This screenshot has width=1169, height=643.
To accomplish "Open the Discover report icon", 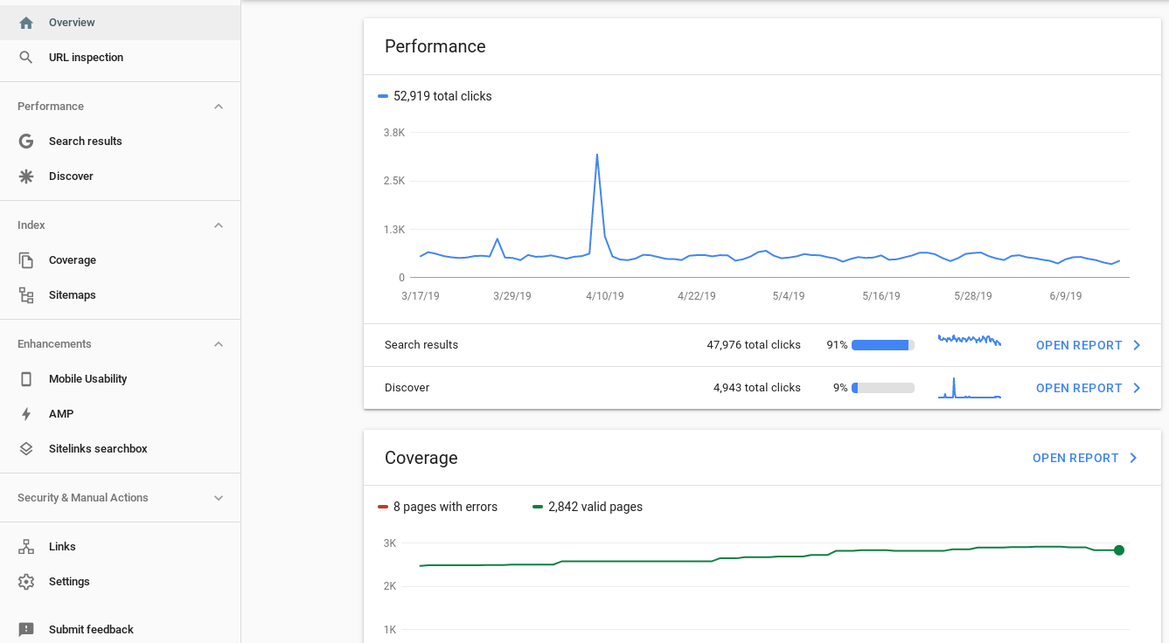I will [25, 176].
